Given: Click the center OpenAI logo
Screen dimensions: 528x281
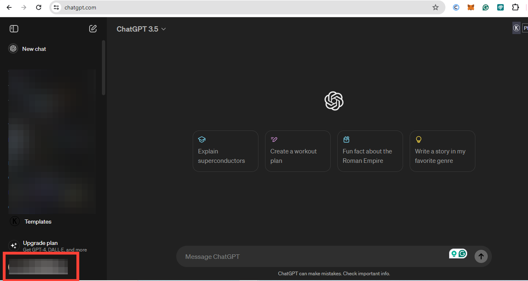Looking at the screenshot, I should pyautogui.click(x=334, y=101).
